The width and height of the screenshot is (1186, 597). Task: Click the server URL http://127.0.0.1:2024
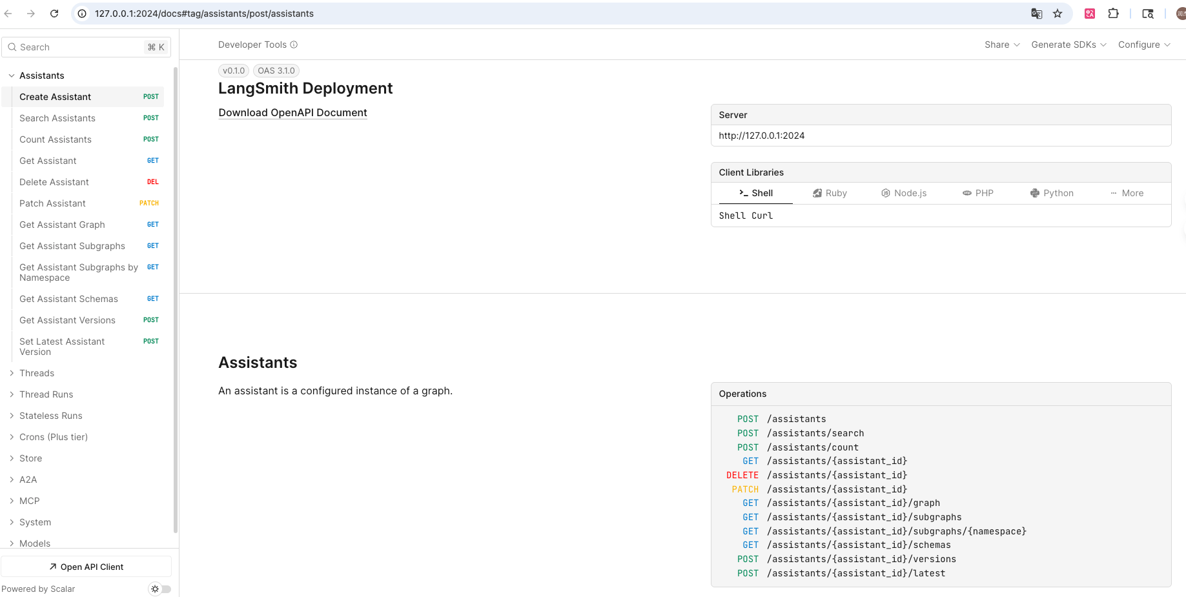[762, 136]
